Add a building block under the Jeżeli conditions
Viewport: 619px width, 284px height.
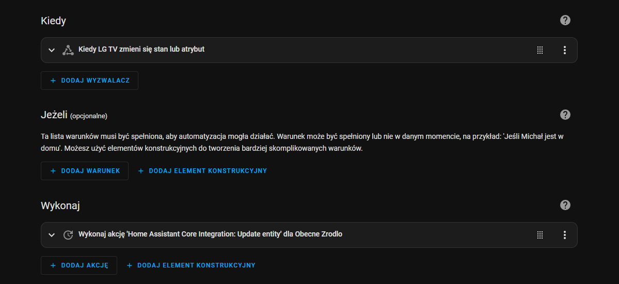(202, 171)
